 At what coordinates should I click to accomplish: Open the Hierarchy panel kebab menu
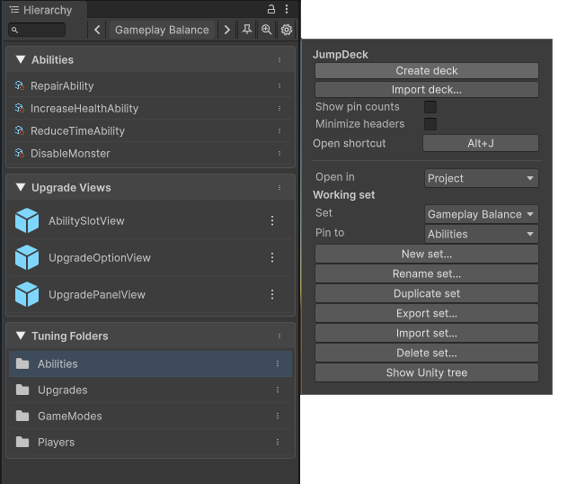point(287,9)
